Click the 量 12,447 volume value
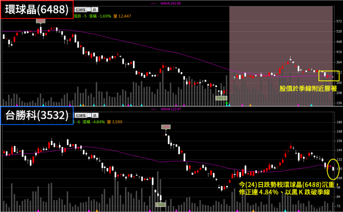 click(122, 16)
